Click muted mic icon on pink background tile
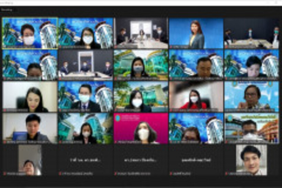282x188 pixels. (x=116, y=142)
